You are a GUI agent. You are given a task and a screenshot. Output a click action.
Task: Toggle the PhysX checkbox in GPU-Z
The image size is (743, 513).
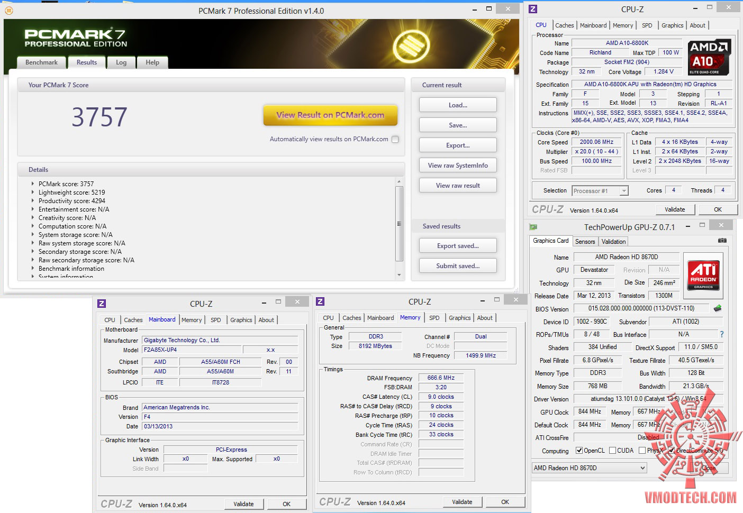pos(642,451)
